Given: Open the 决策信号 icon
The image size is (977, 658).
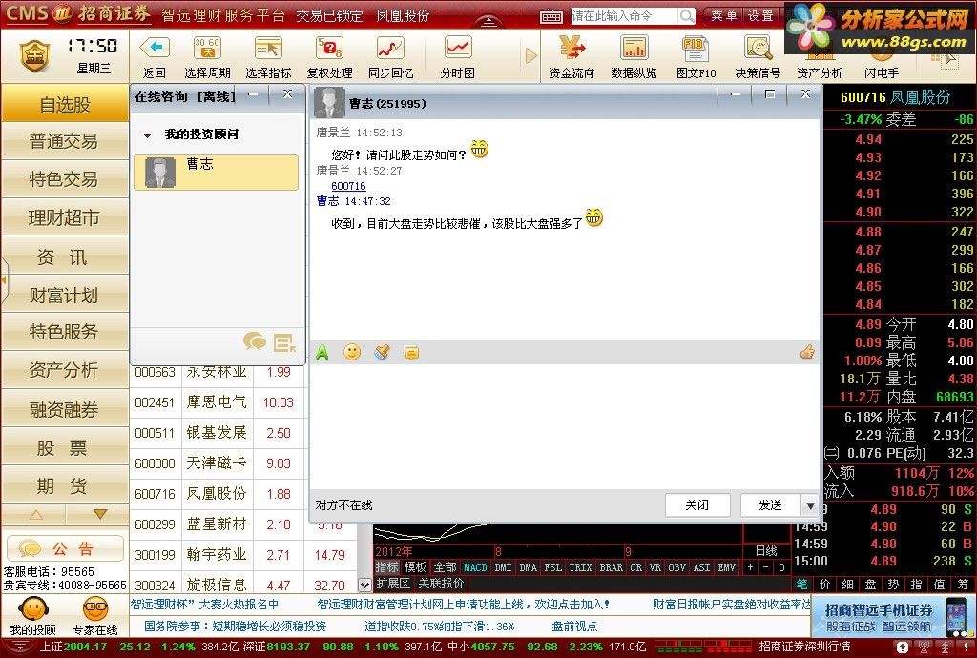Looking at the screenshot, I should (x=758, y=48).
